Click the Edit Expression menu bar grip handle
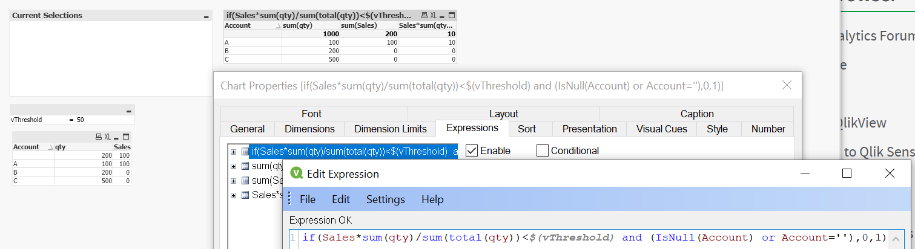This screenshot has width=915, height=249. 288,199
